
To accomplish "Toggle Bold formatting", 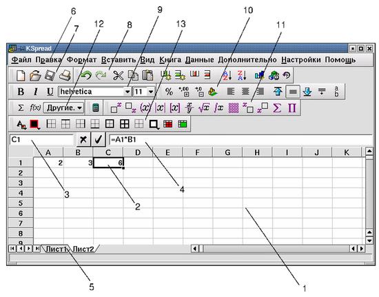I will [21, 92].
